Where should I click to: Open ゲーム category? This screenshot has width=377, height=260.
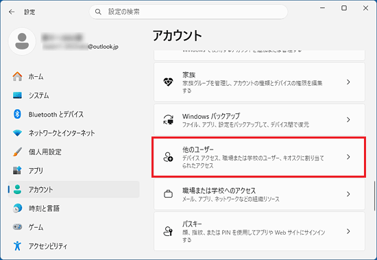(73, 227)
